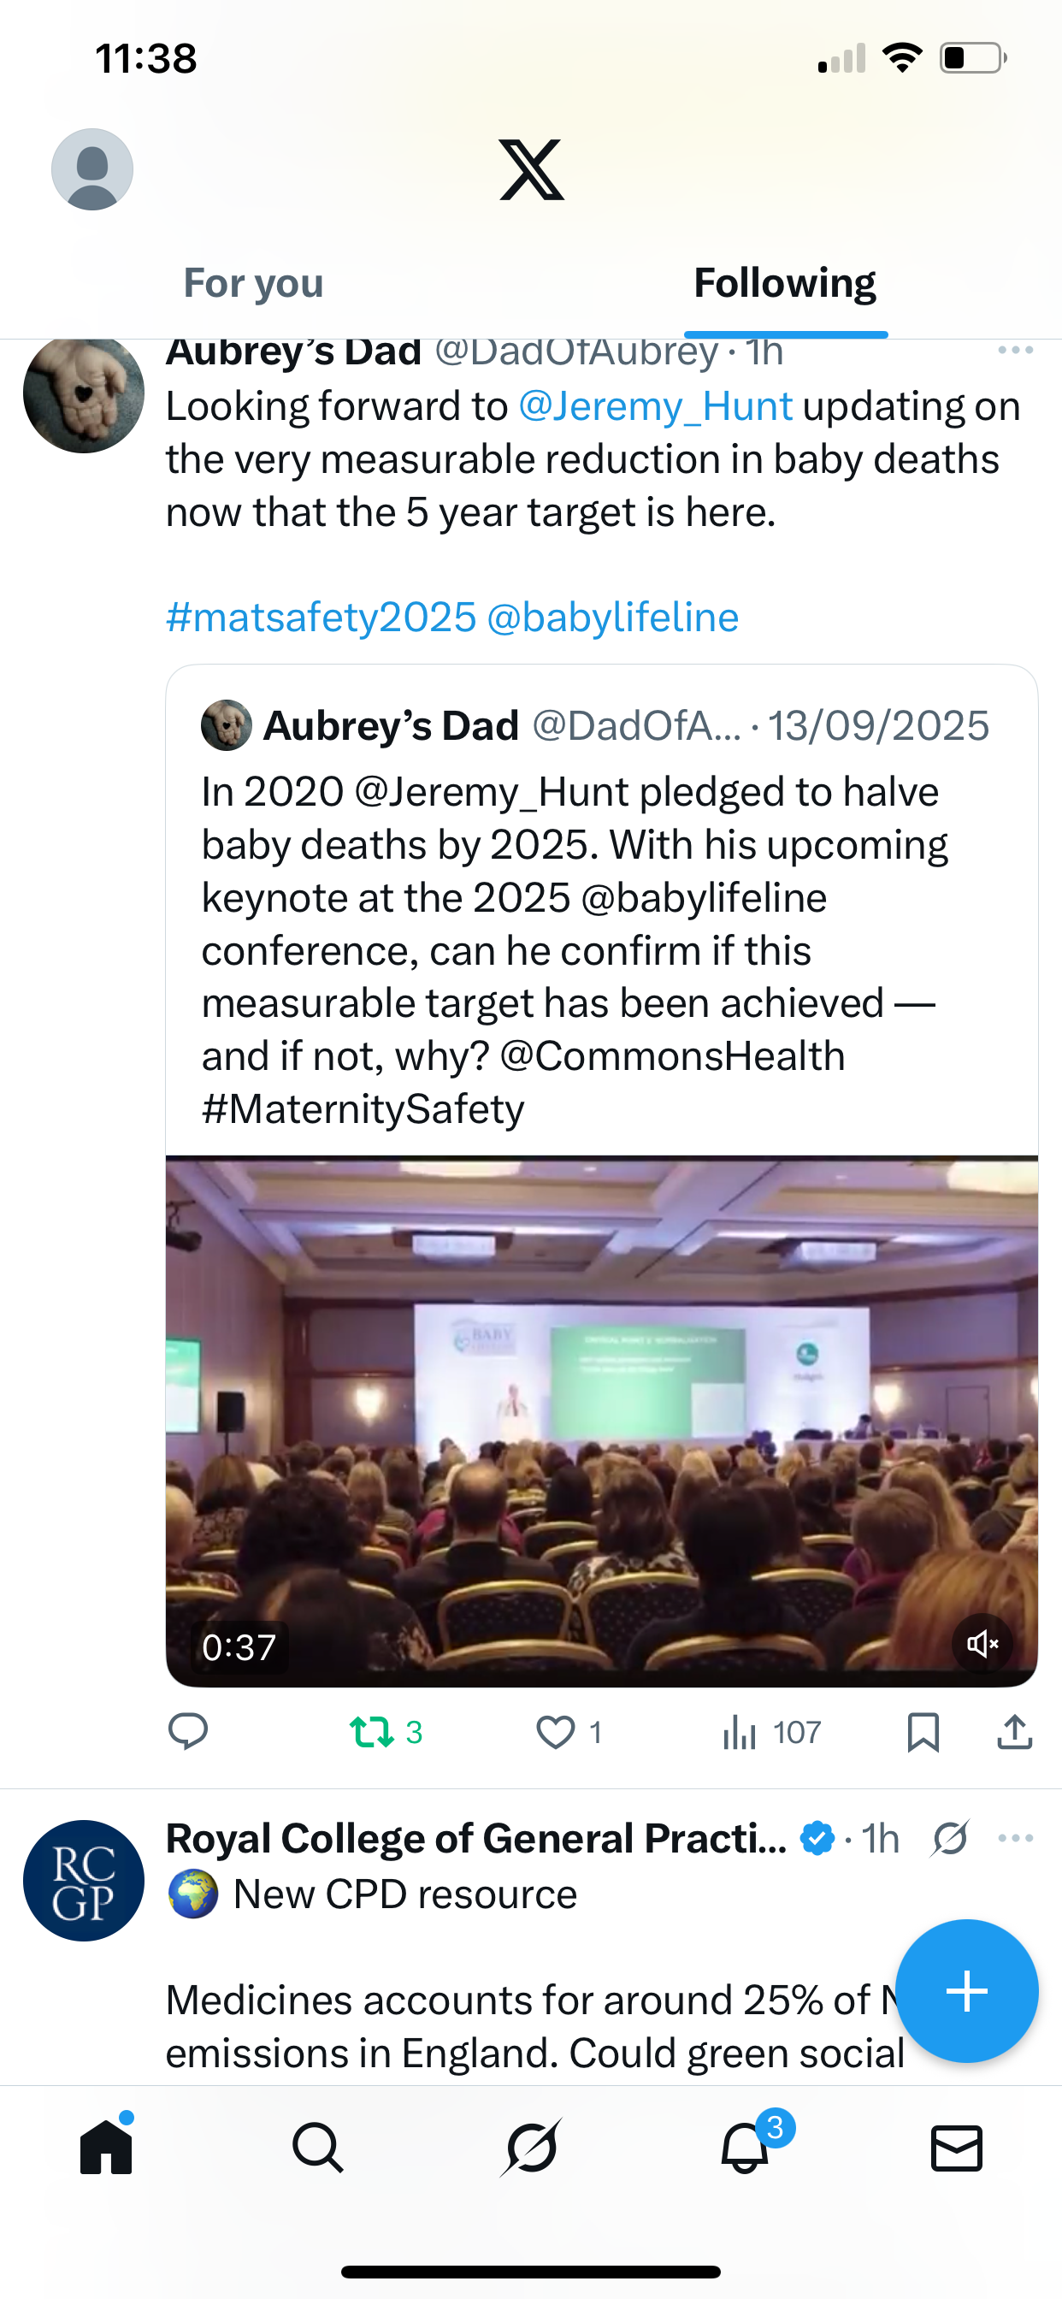Reply to Aubrey's Dad post
Image resolution: width=1062 pixels, height=2299 pixels.
coord(188,1731)
